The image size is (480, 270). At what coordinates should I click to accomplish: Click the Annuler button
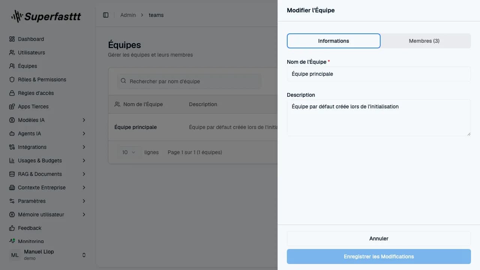coord(379,238)
